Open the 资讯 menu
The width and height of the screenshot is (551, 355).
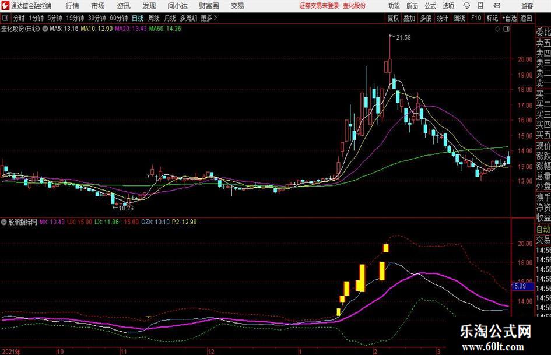[124, 6]
